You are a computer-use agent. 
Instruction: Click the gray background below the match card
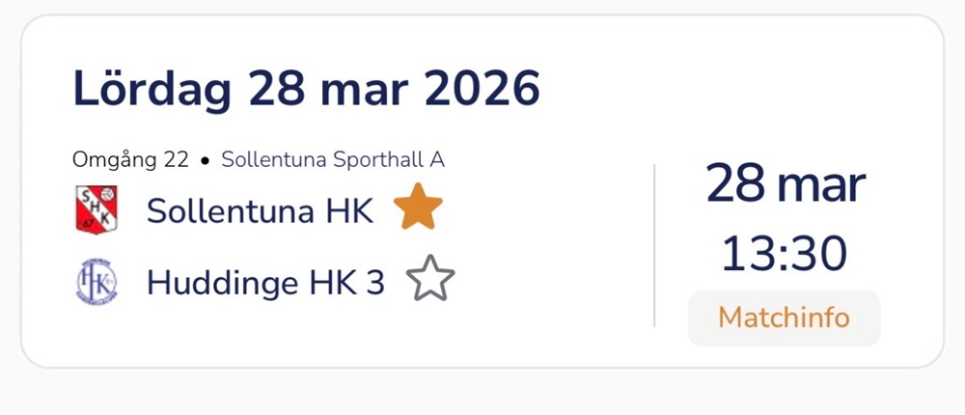482,394
